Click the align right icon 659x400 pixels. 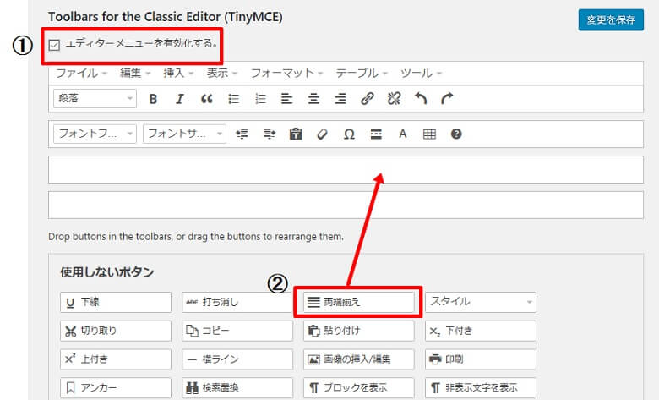pyautogui.click(x=340, y=99)
